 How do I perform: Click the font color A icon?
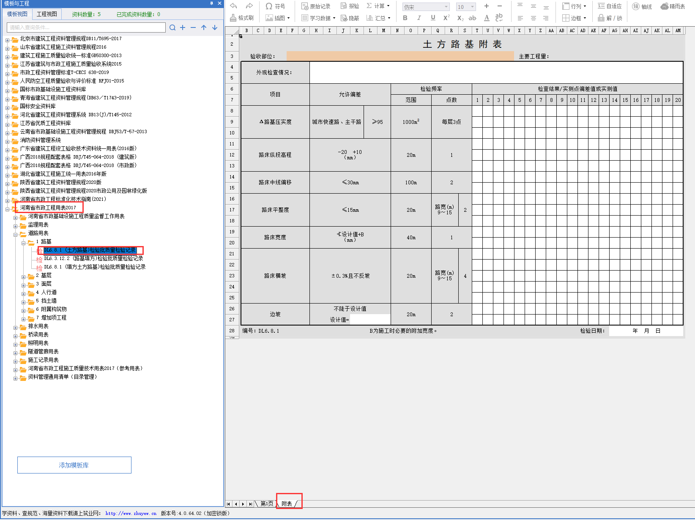point(487,18)
